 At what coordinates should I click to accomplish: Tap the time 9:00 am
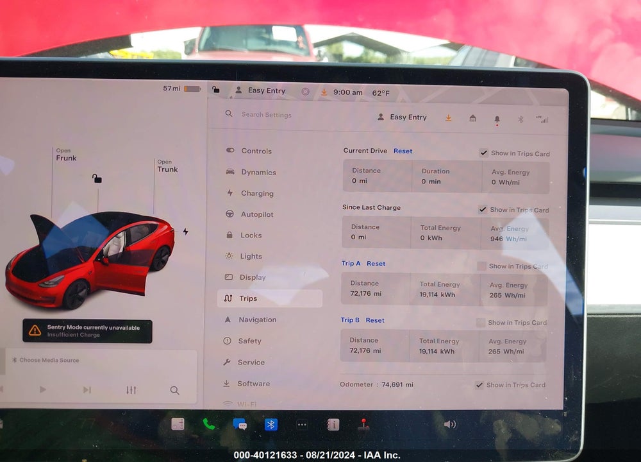click(x=348, y=92)
